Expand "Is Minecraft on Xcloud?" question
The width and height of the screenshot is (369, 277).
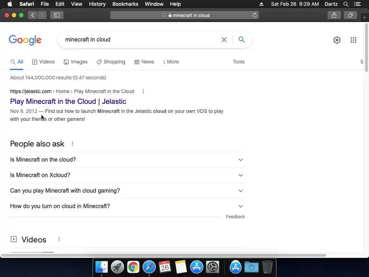(127, 175)
